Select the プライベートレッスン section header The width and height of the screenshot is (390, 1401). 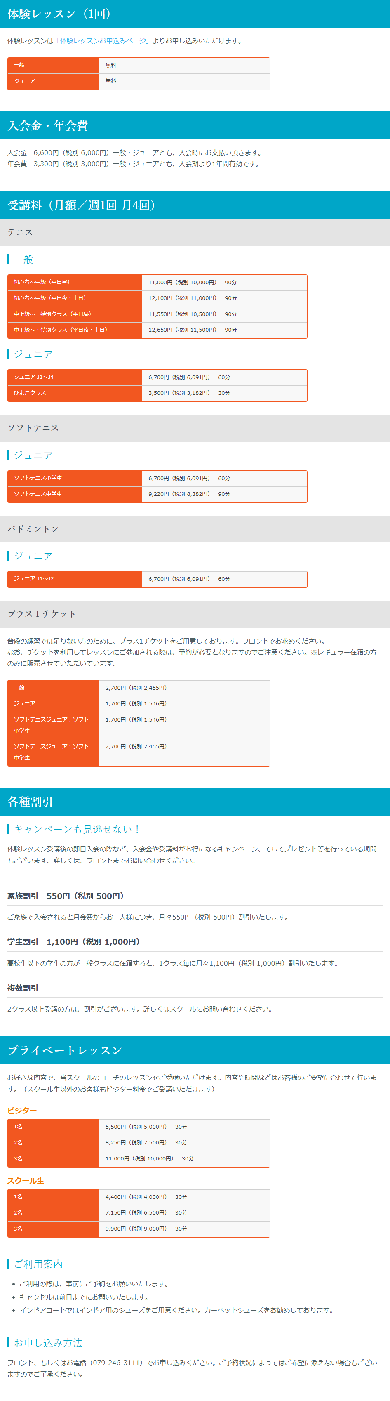coord(65,1050)
